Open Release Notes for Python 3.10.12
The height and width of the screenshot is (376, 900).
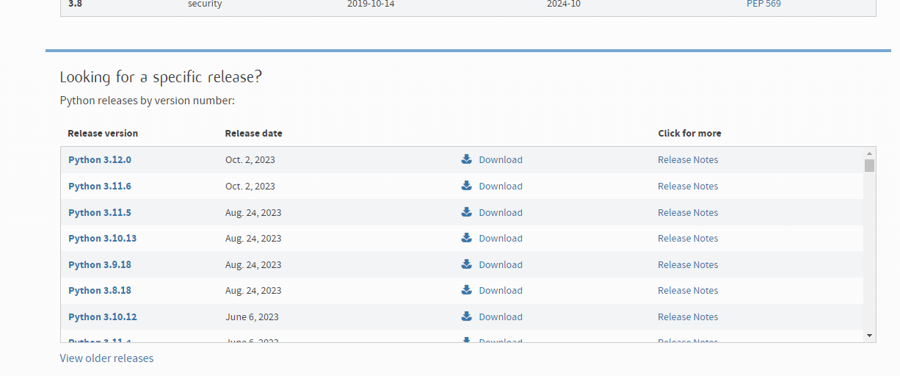688,317
